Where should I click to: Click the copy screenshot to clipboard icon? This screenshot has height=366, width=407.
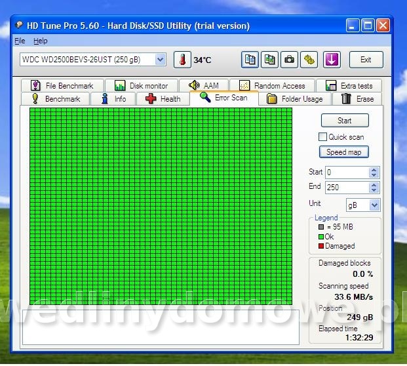point(269,60)
